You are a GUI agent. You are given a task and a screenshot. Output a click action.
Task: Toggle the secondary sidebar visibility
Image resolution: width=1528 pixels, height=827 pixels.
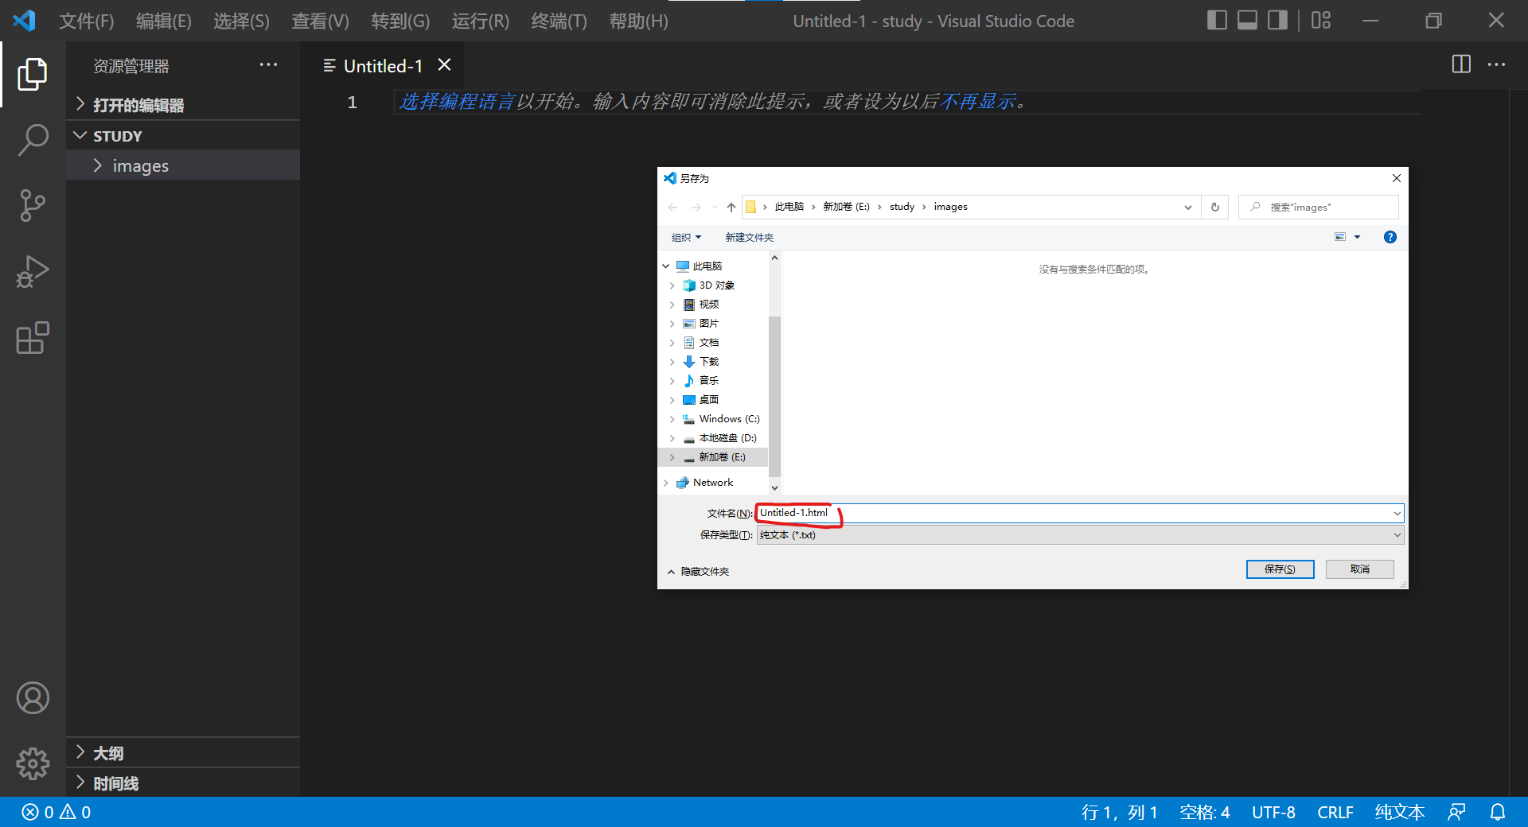(x=1277, y=20)
